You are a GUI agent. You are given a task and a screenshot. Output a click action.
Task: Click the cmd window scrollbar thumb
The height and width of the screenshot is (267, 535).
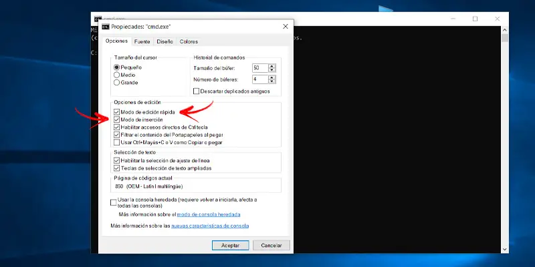[505, 38]
